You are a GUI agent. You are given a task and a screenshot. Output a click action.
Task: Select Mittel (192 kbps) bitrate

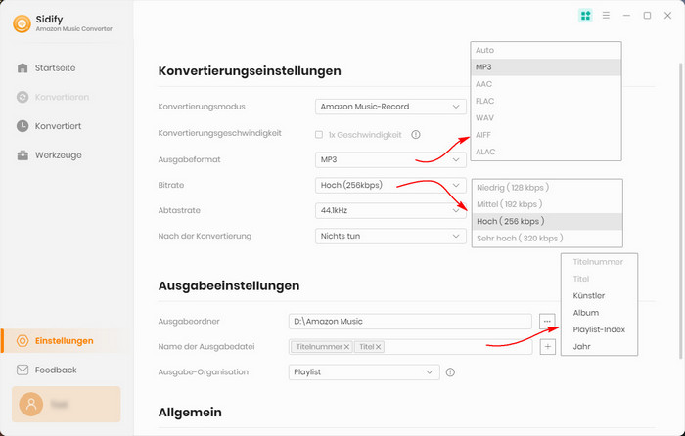click(x=547, y=204)
